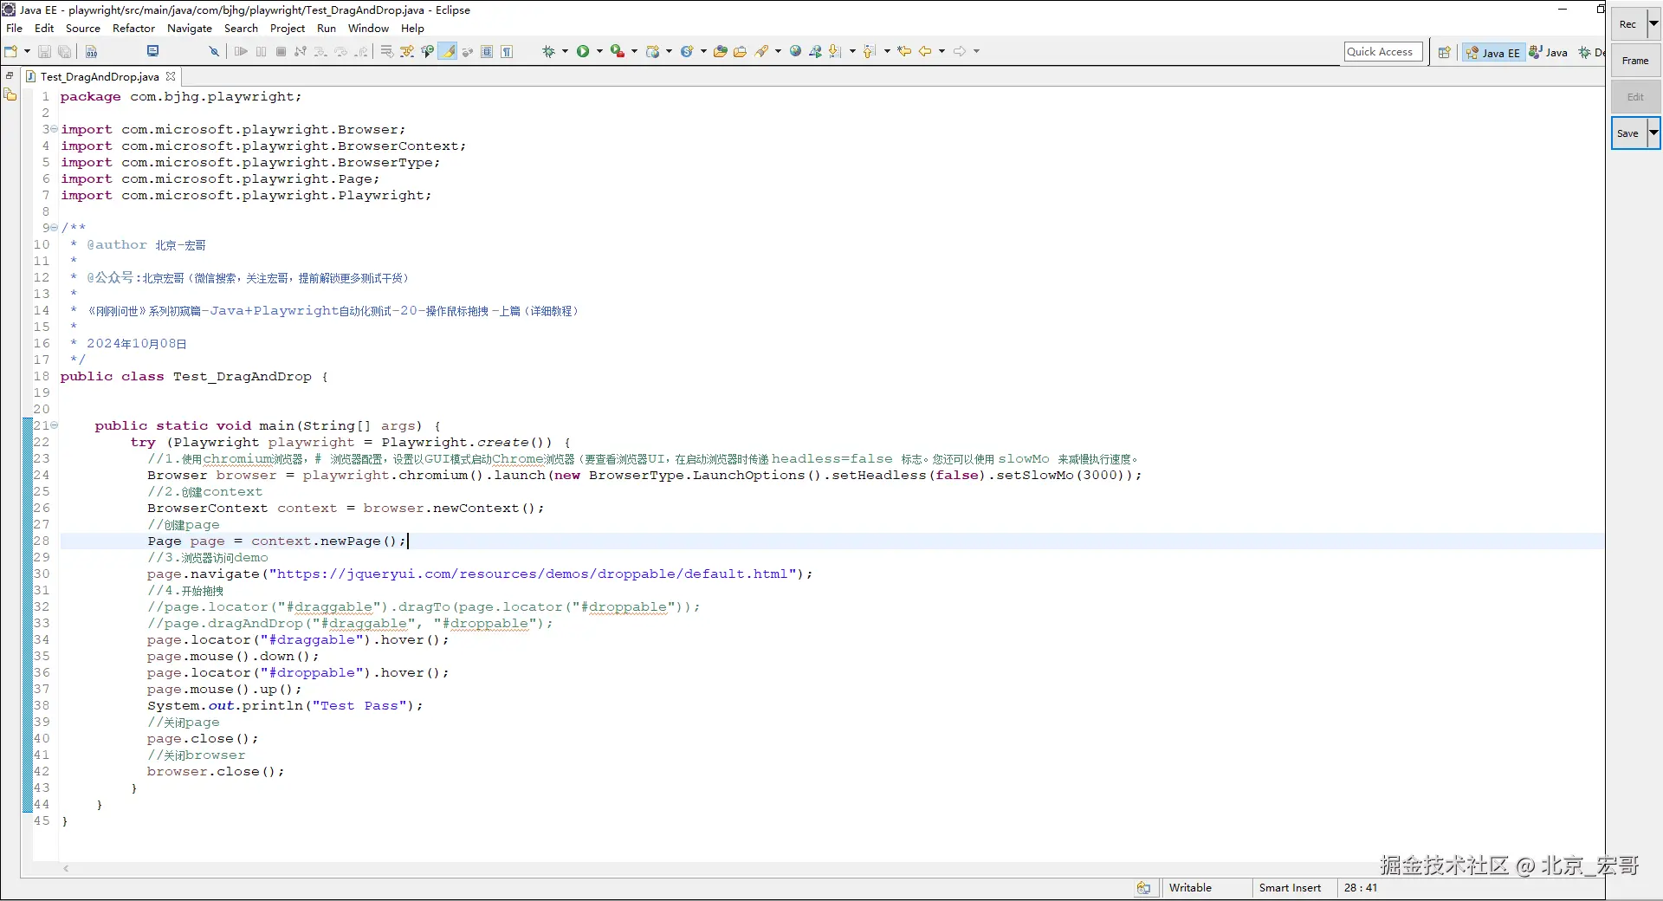Click the Open Type folder icon

(x=720, y=52)
